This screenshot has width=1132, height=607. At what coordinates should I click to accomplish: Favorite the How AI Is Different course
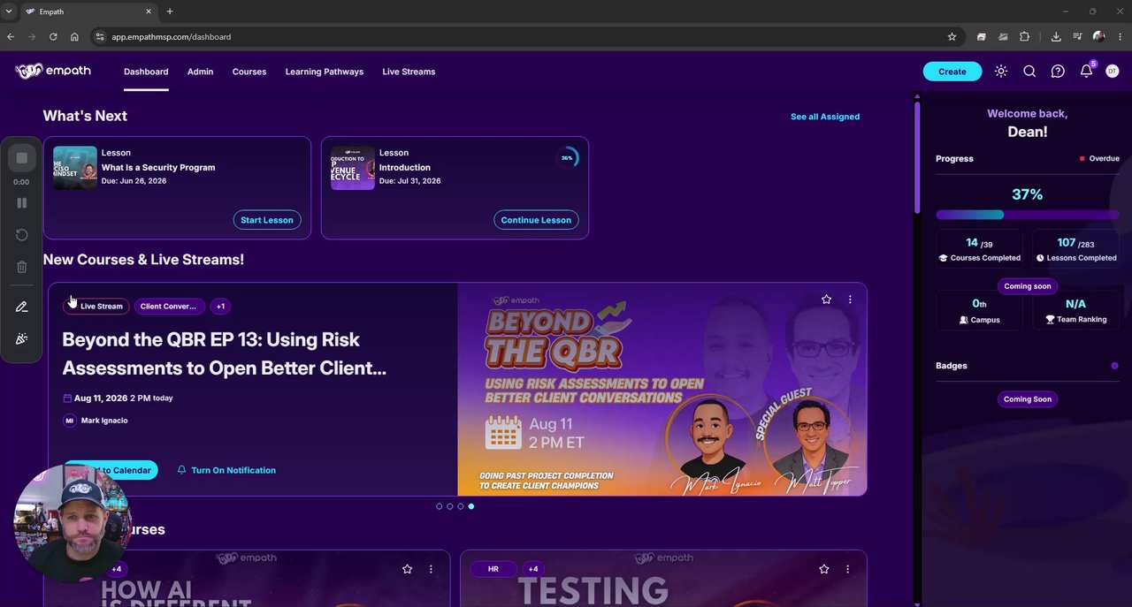tap(407, 569)
